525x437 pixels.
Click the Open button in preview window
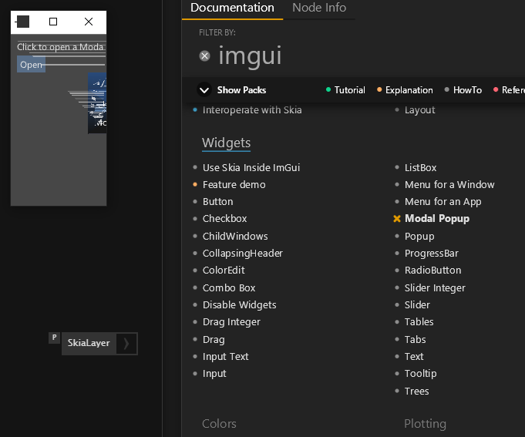pyautogui.click(x=31, y=64)
